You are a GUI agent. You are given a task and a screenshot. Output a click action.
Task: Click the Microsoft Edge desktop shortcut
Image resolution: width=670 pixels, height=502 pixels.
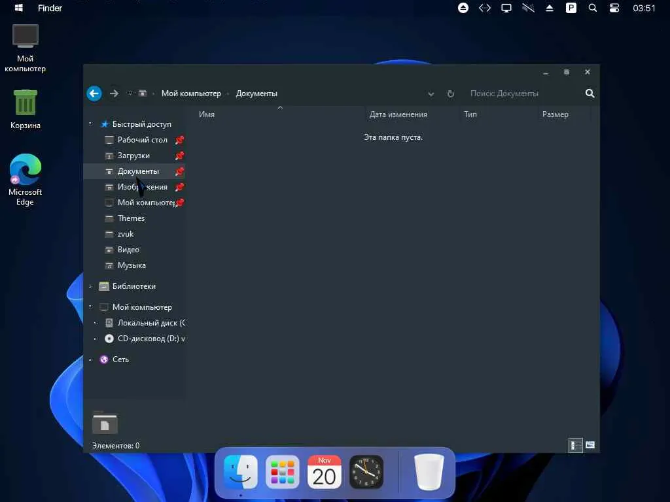(26, 180)
